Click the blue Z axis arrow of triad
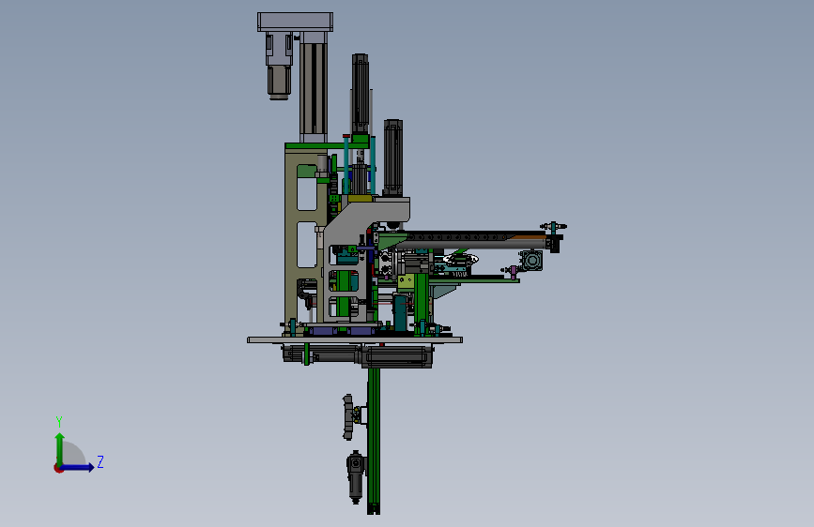The width and height of the screenshot is (814, 527). coord(77,467)
